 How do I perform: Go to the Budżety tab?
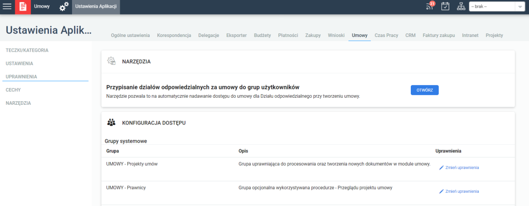(x=263, y=35)
